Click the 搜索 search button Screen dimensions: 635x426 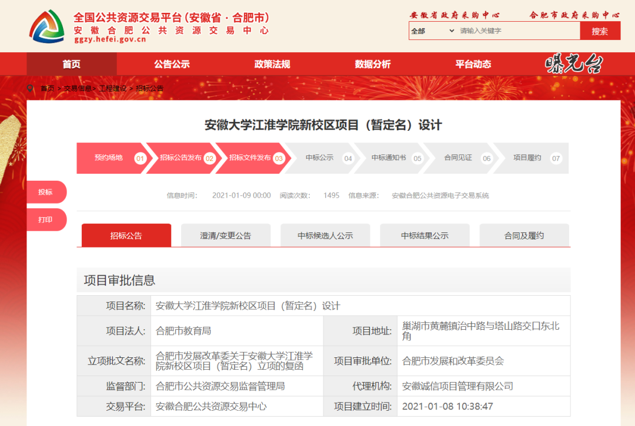point(600,30)
